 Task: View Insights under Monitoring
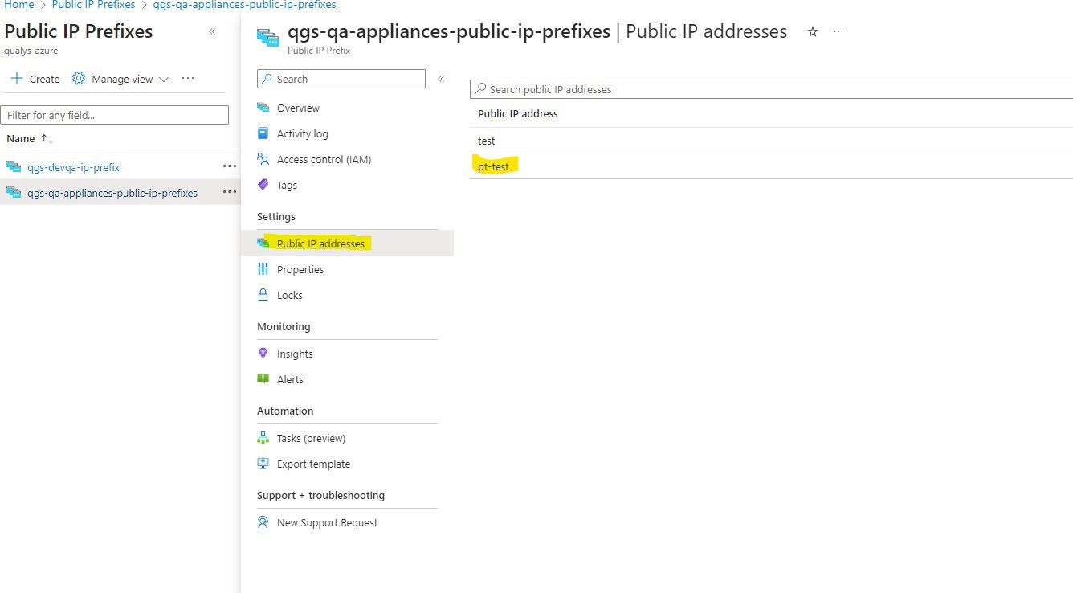[294, 354]
